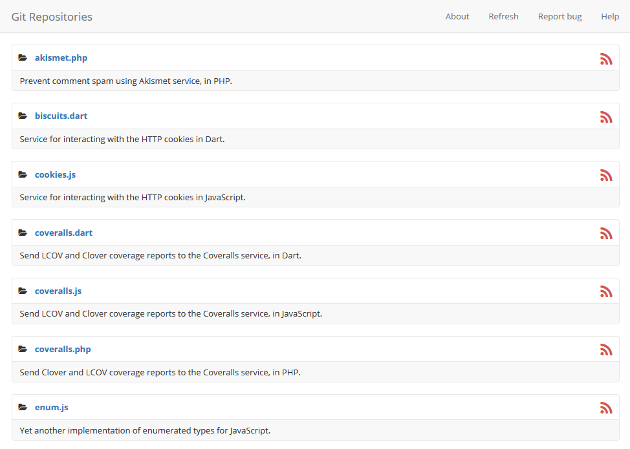630x449 pixels.
Task: Click the RSS feed icon for coveralls.dart
Action: (x=606, y=233)
